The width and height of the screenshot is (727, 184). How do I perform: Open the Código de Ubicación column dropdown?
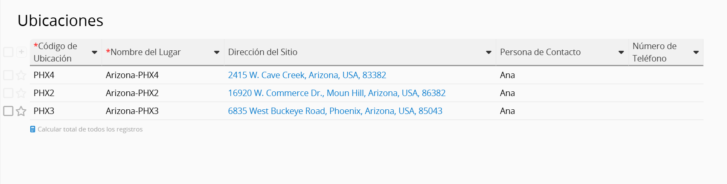[x=95, y=53]
